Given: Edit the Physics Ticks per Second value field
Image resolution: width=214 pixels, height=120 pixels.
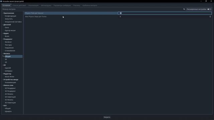Looking at the screenshot, I should [x=165, y=13].
